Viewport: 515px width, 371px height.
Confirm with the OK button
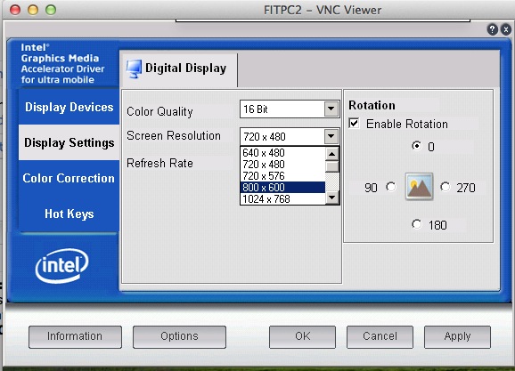(302, 336)
